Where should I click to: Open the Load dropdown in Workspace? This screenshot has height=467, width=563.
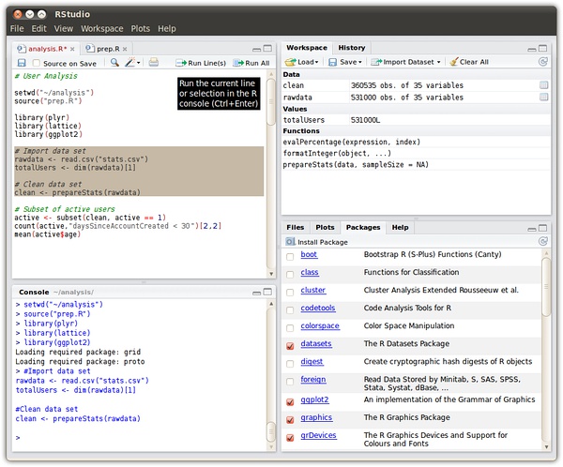click(x=302, y=62)
